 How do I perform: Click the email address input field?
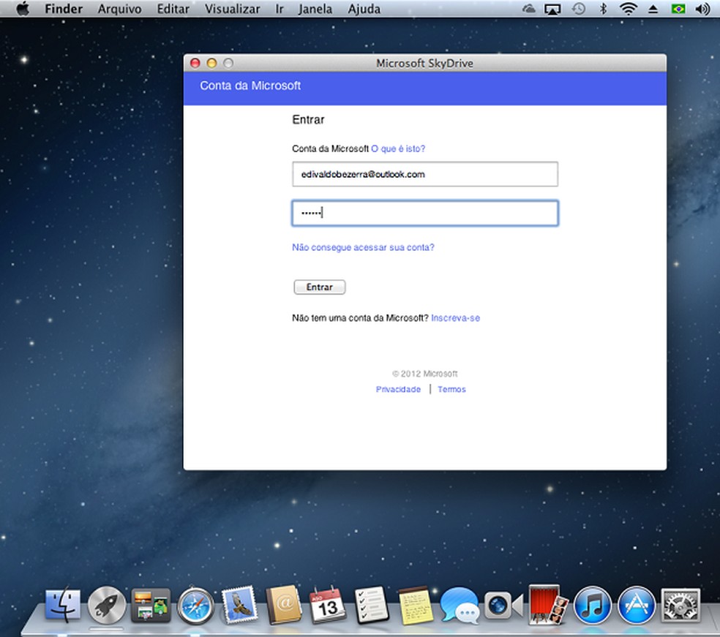click(424, 175)
